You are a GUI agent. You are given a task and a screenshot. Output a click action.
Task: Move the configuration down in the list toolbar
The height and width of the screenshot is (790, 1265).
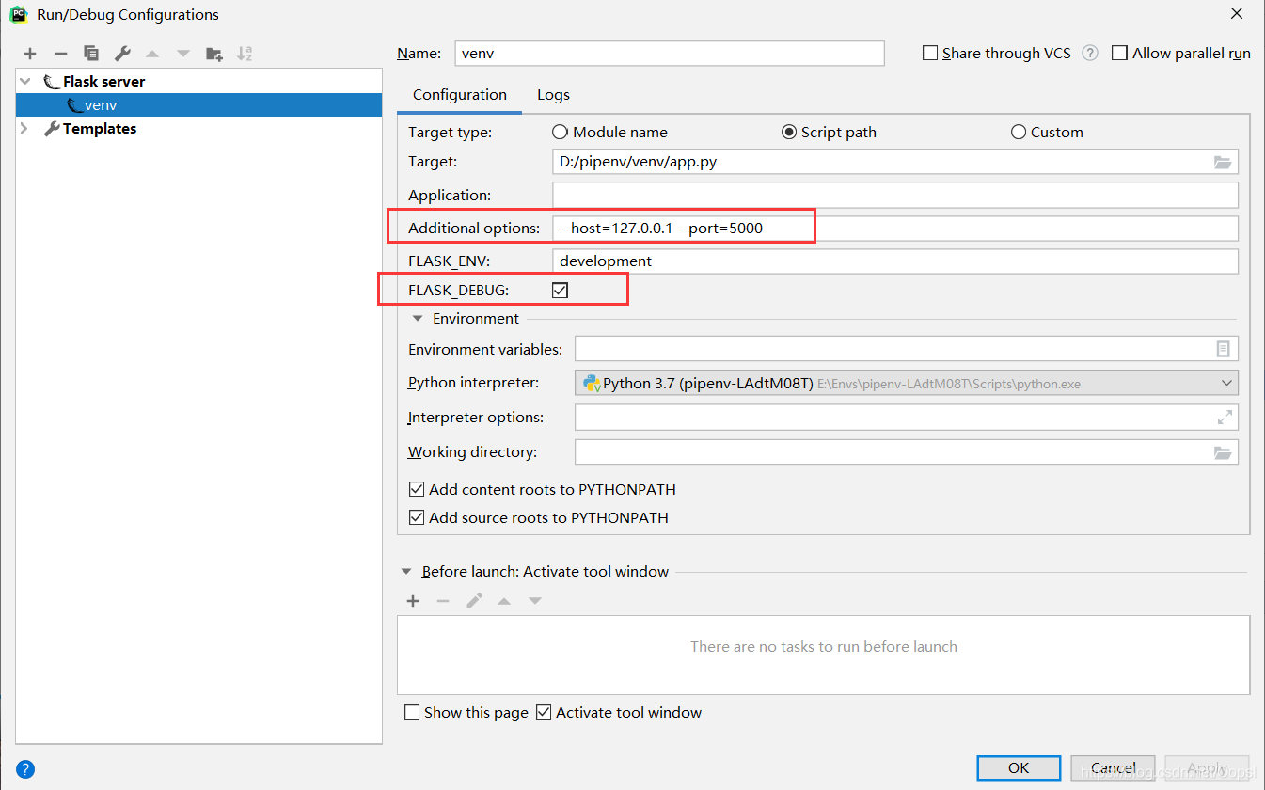(x=183, y=54)
